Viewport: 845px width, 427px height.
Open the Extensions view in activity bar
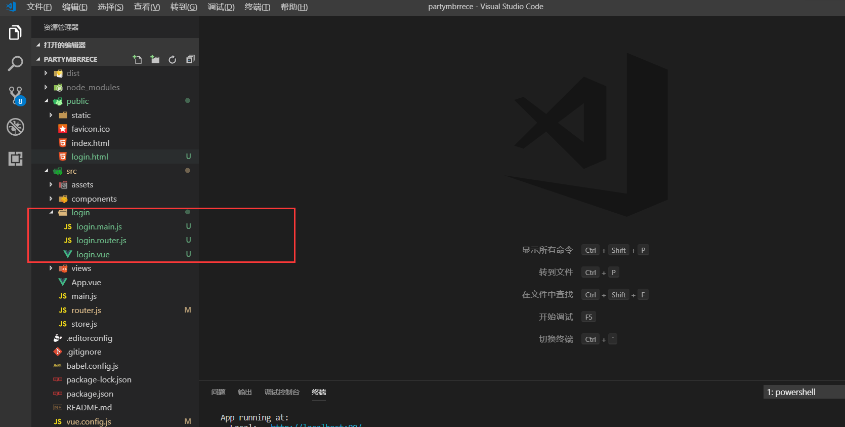(x=15, y=159)
